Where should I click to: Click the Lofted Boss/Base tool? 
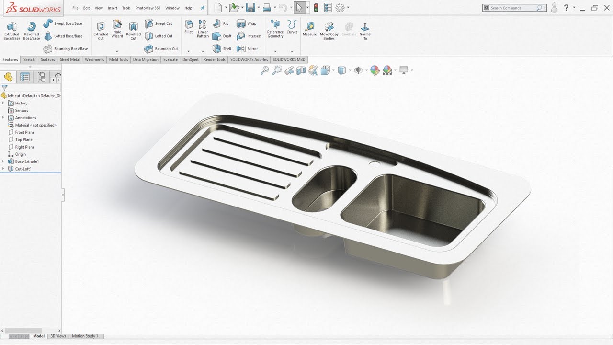click(63, 36)
